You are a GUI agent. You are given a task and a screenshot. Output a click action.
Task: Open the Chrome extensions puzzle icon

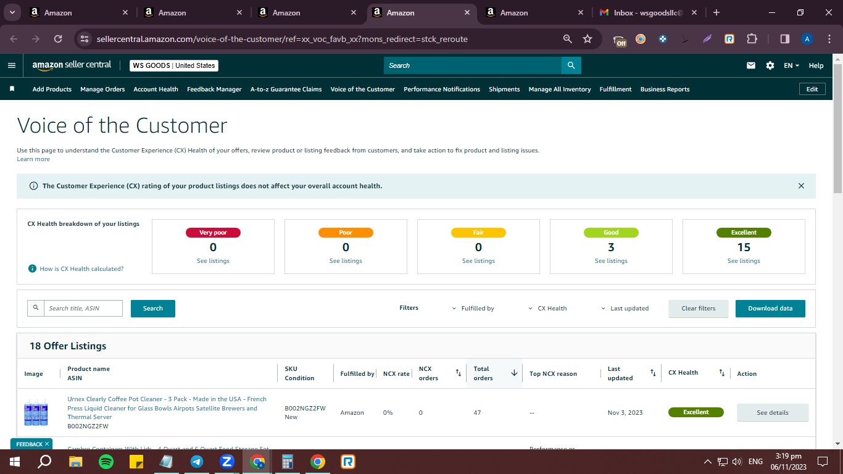click(x=752, y=39)
